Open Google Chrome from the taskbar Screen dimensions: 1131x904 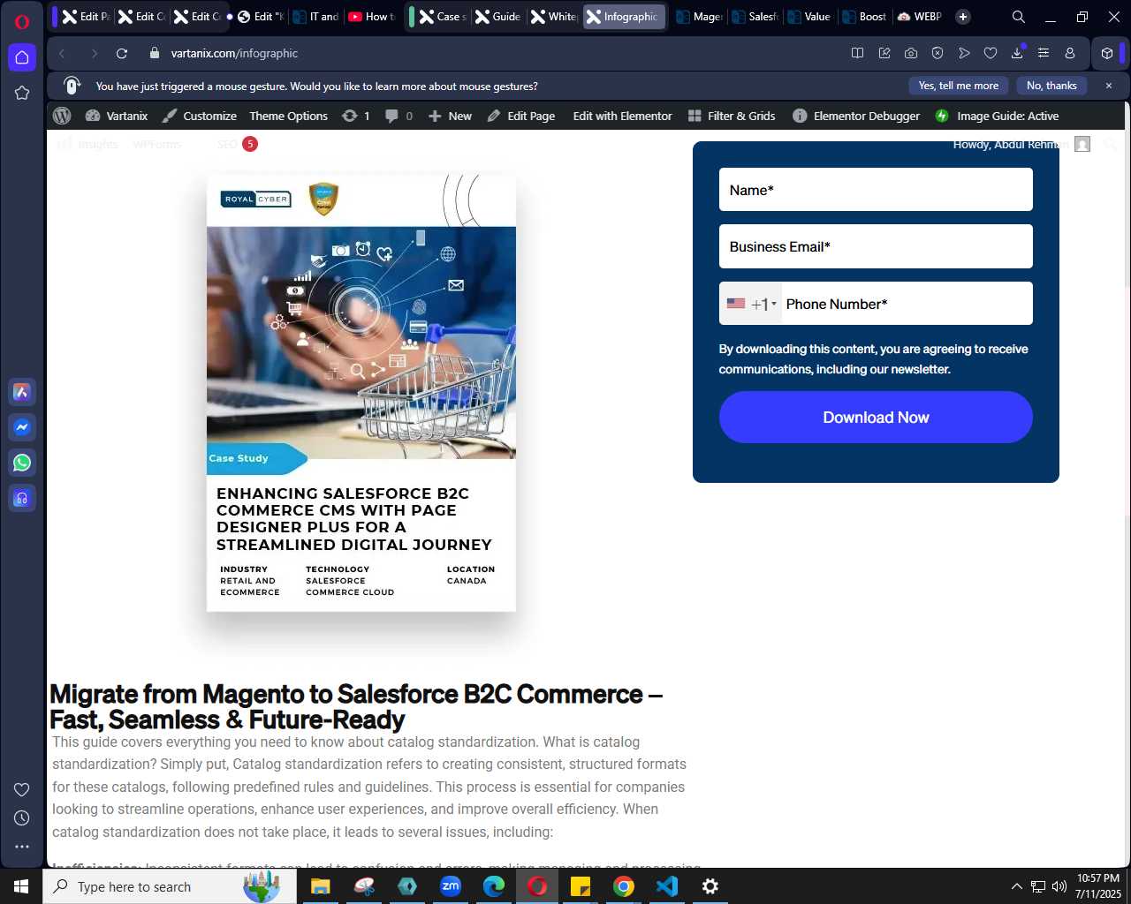coord(624,886)
